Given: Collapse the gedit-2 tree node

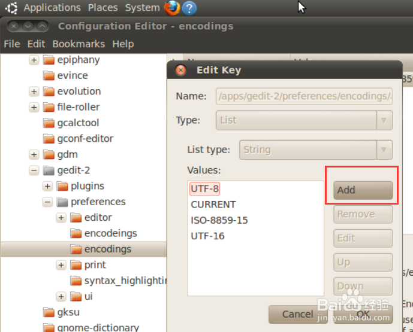Looking at the screenshot, I should (34, 170).
